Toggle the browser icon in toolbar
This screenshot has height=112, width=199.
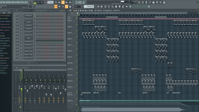113,7
